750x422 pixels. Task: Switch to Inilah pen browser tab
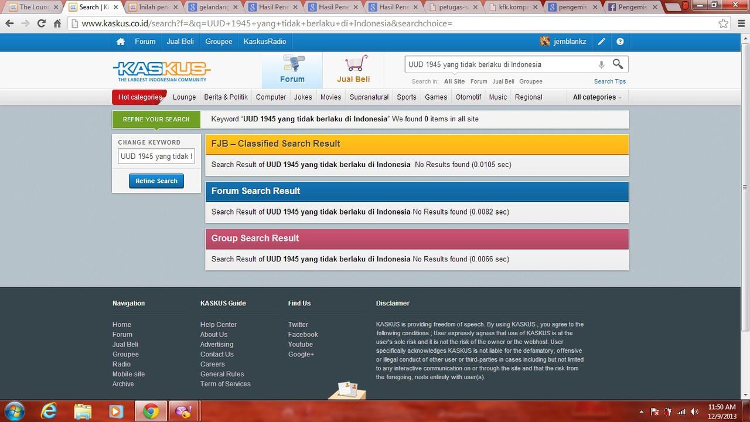tap(152, 7)
